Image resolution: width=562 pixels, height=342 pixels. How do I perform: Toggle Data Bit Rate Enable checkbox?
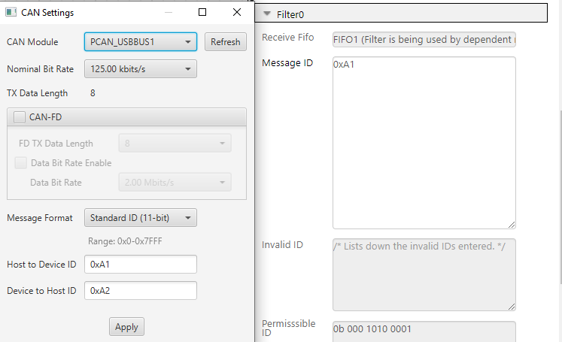pos(21,162)
